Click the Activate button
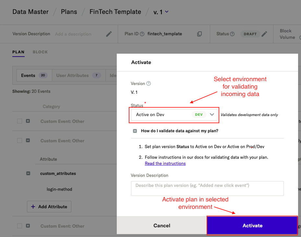Screen dimensions: 301x237 point(252,226)
